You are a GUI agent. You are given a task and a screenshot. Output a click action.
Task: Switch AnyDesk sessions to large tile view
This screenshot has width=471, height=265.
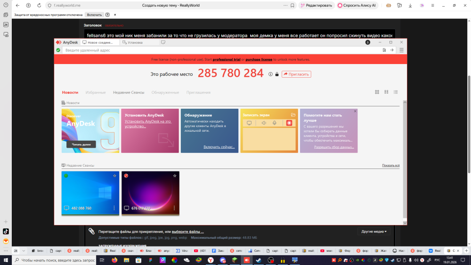coord(377,92)
